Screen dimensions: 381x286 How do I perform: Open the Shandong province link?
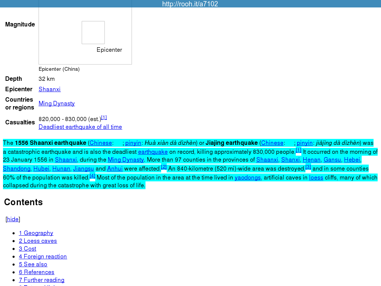pyautogui.click(x=17, y=169)
